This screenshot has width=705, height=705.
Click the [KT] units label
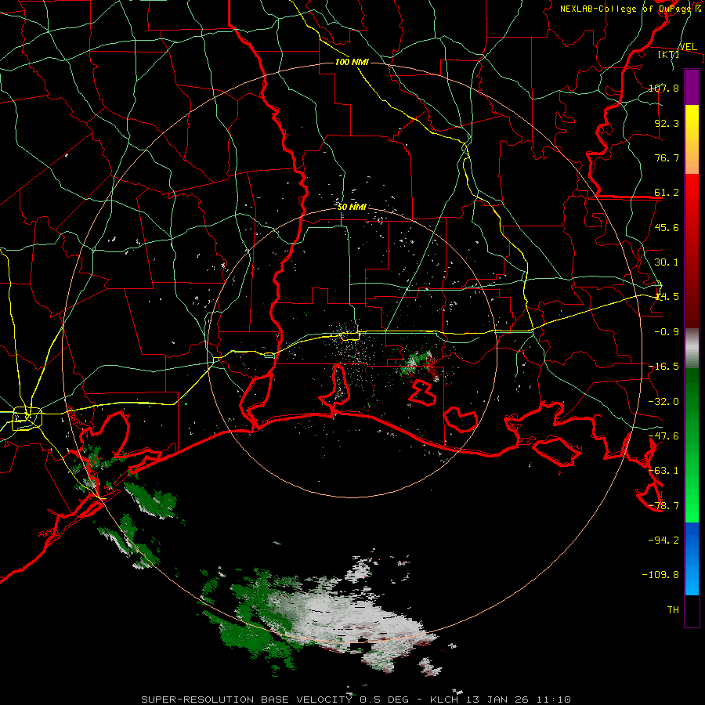pyautogui.click(x=669, y=54)
